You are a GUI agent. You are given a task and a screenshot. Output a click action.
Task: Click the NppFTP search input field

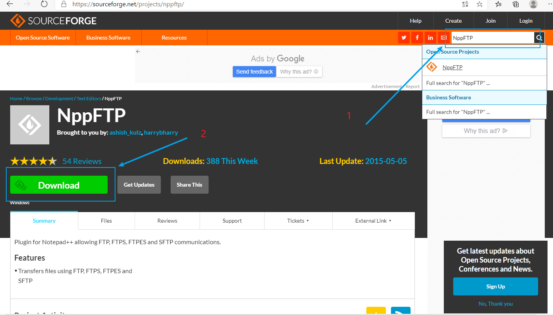pyautogui.click(x=493, y=38)
